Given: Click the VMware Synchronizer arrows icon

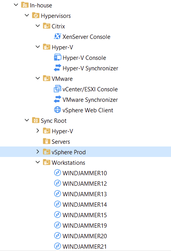Looking at the screenshot, I should click(57, 99).
